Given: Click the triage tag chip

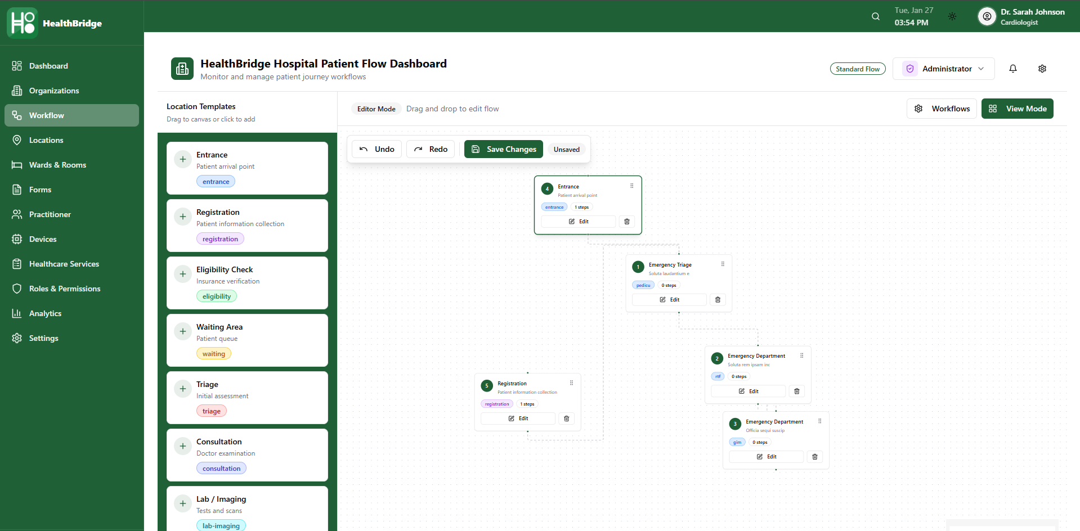Looking at the screenshot, I should coord(212,411).
